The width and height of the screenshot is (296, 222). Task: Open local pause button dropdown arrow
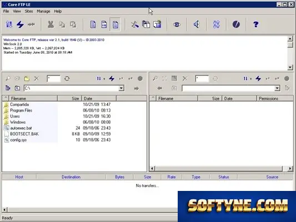[x=104, y=79]
